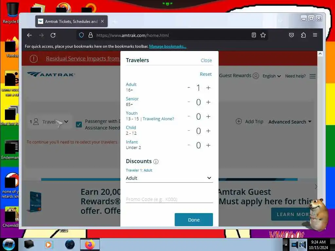Click the Adult 16+ traveler label
Image resolution: width=335 pixels, height=251 pixels.
[131, 87]
